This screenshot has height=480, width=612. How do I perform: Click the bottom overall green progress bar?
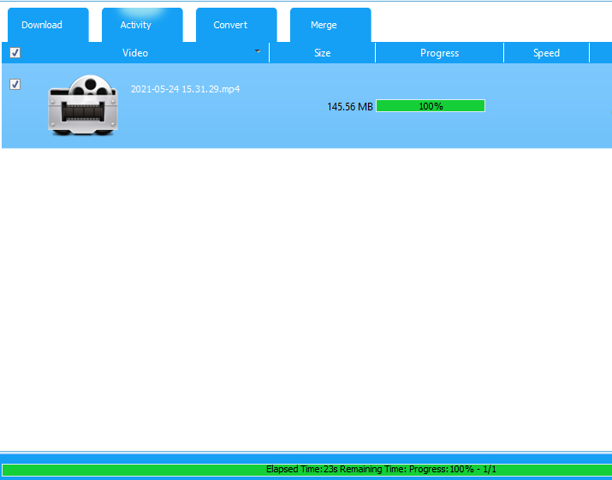pyautogui.click(x=128, y=470)
